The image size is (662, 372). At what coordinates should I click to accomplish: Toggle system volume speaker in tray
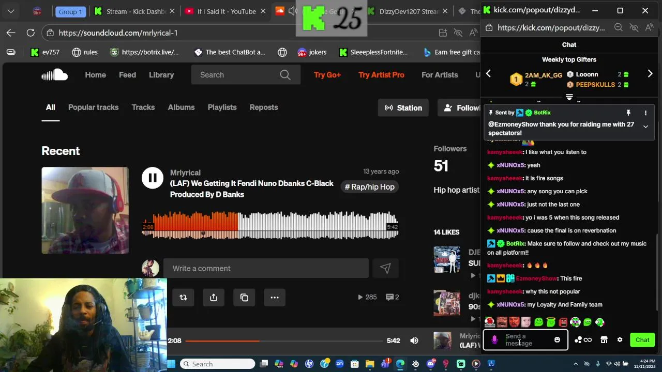(x=618, y=364)
